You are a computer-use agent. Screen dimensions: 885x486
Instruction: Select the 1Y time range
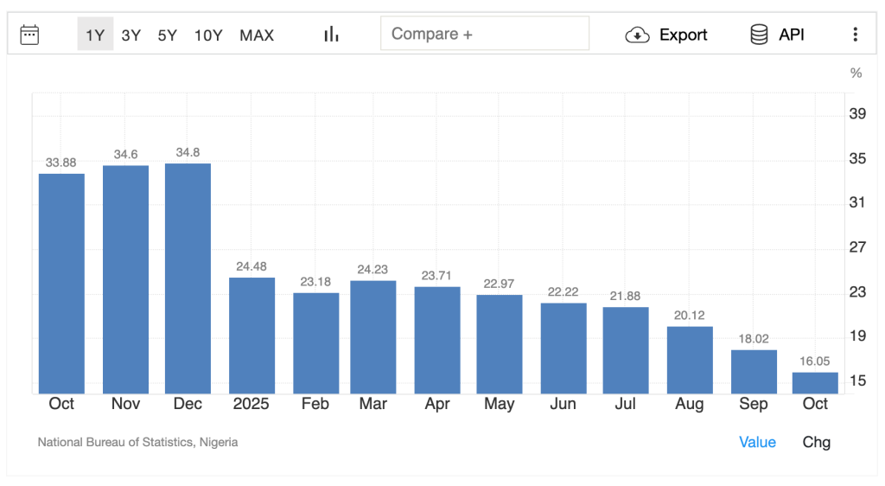click(x=95, y=35)
